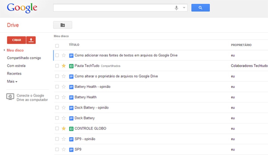Open Com estrela section
The width and height of the screenshot is (268, 155).
pyautogui.click(x=16, y=66)
